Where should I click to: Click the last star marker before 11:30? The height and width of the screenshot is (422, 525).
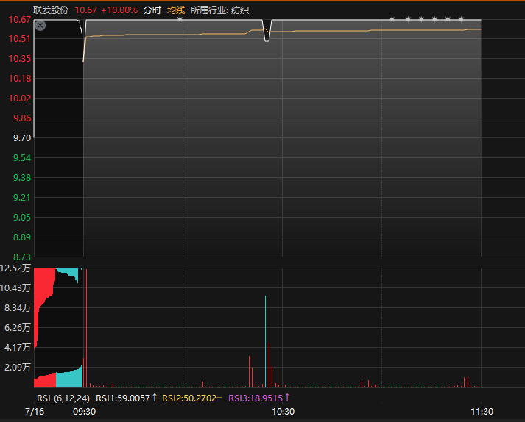(461, 20)
